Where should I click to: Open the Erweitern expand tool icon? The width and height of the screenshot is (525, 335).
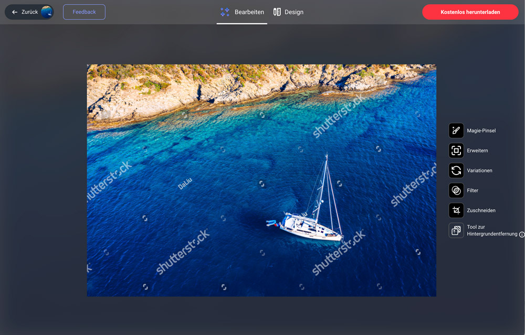(x=456, y=150)
